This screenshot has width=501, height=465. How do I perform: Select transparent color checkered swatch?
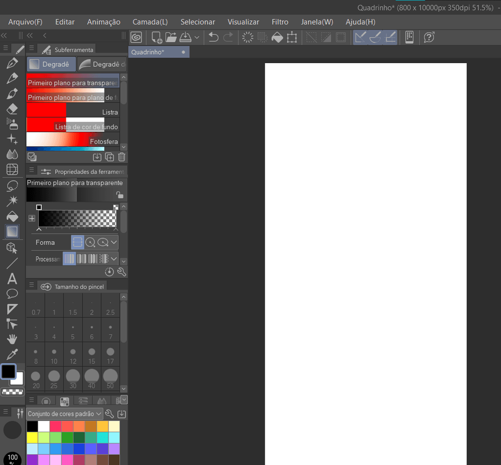(x=13, y=391)
